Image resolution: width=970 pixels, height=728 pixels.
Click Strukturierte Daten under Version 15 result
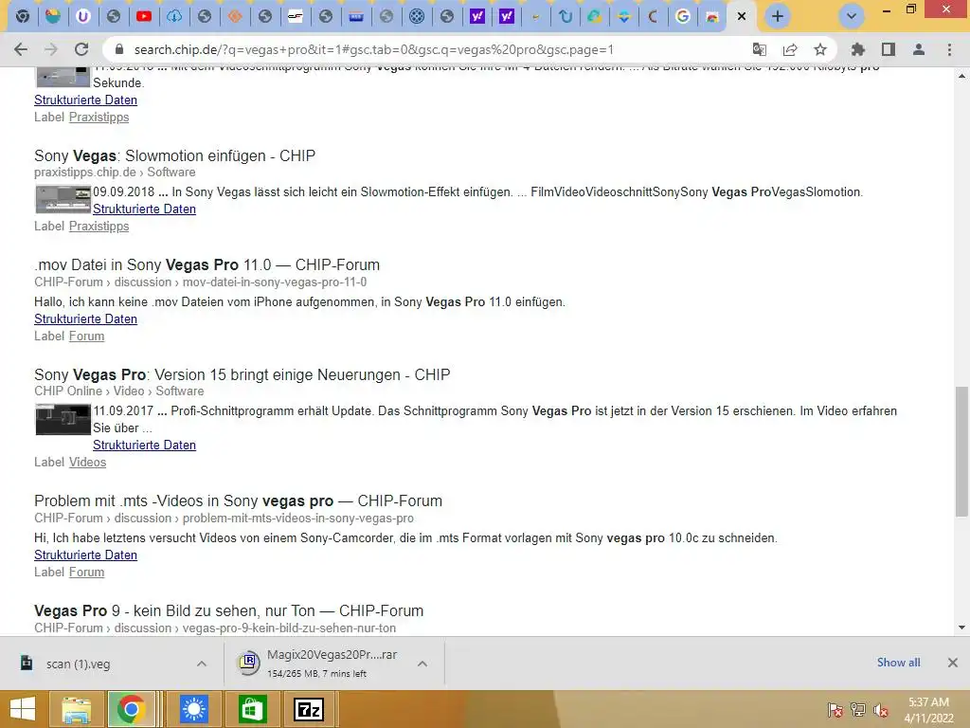(144, 446)
